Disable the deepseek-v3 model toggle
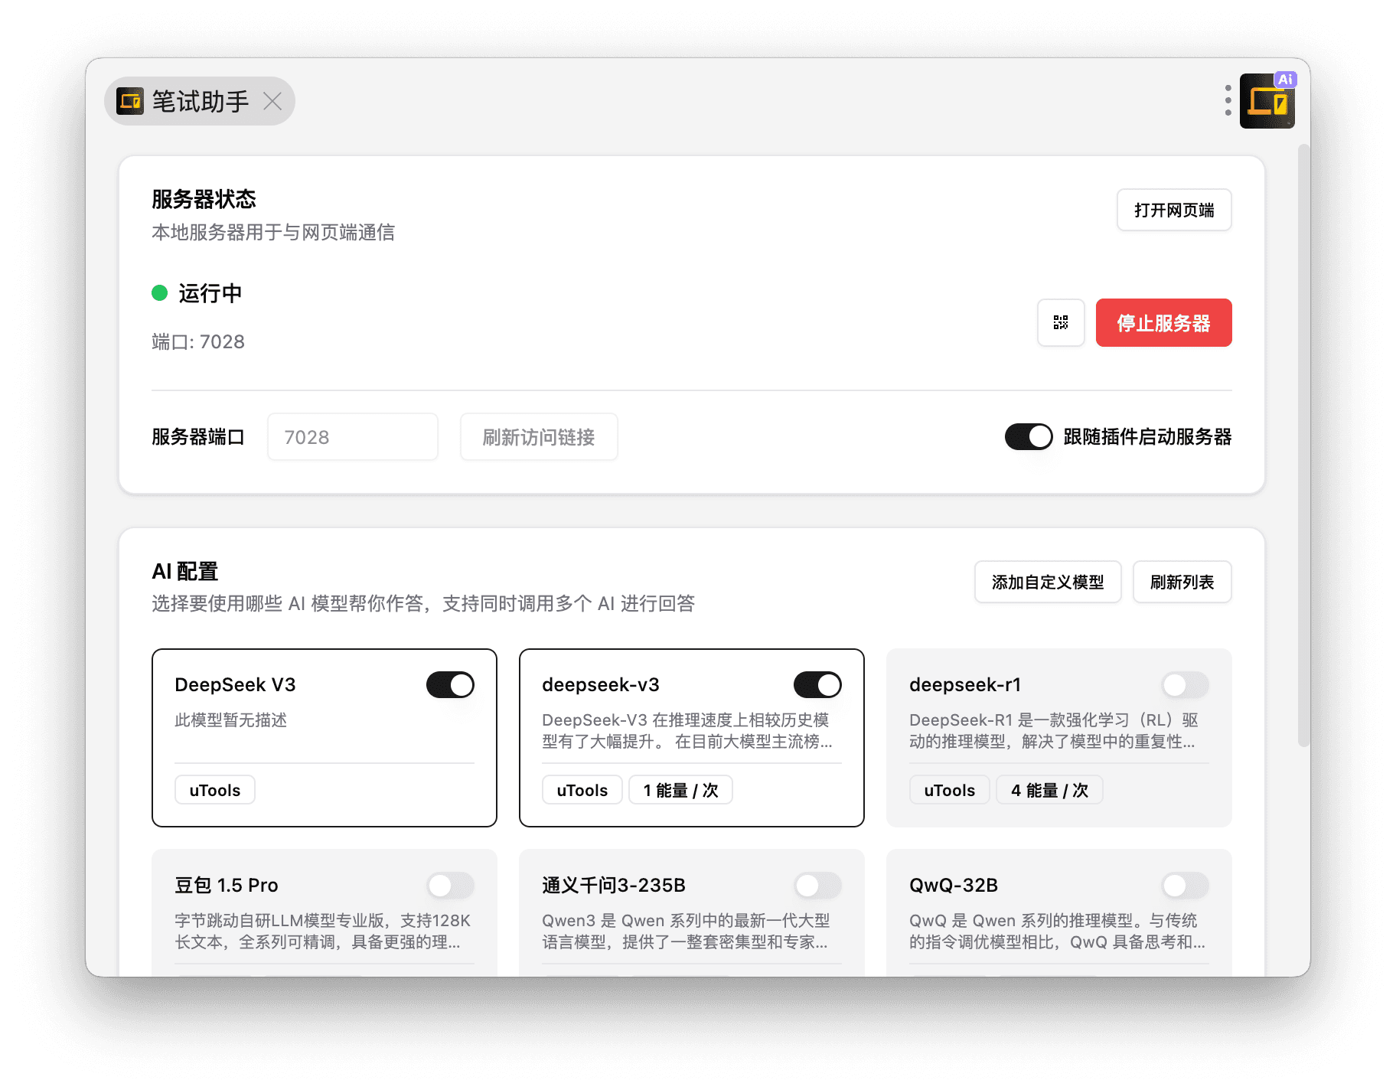Image resolution: width=1396 pixels, height=1090 pixels. coord(817,684)
